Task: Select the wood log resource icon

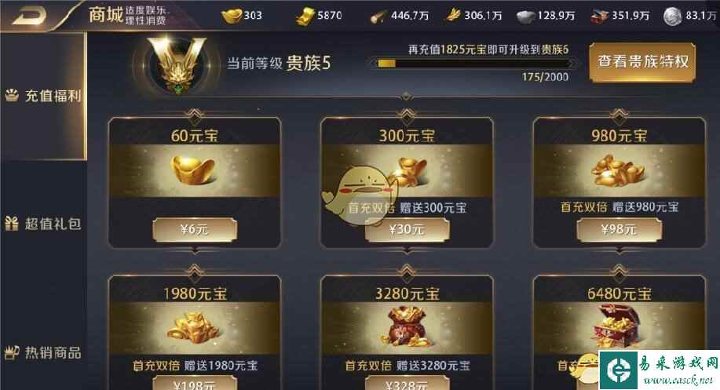Action: 378,17
